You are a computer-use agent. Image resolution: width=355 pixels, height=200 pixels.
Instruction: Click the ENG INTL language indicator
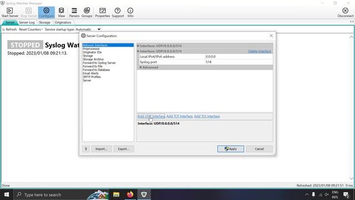[x=335, y=194]
